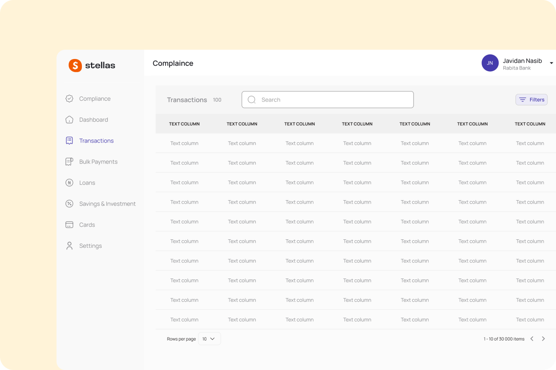Select Transactions in the sidebar
The image size is (556, 370).
click(97, 141)
